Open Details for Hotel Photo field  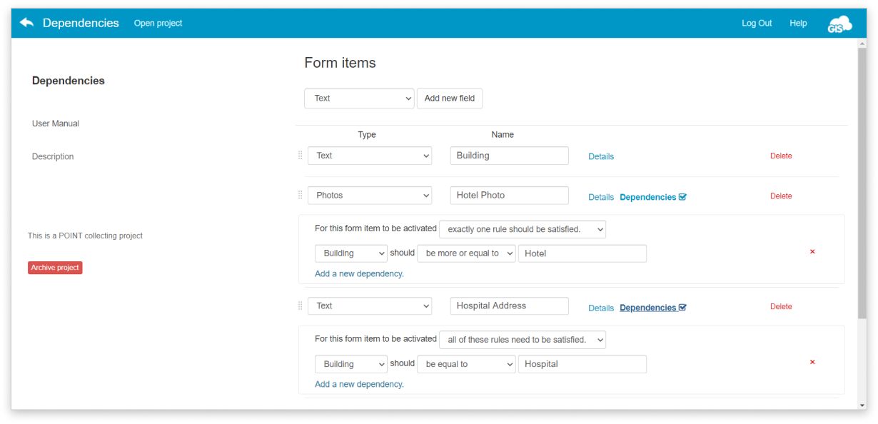point(601,197)
